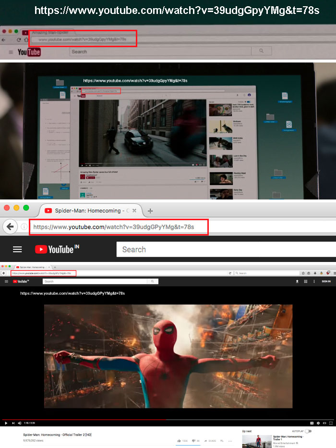Viewport: 336px width, 448px height.
Task: Open the downloads arrow in bottom Firefox toolbar
Action: pyautogui.click(x=315, y=273)
